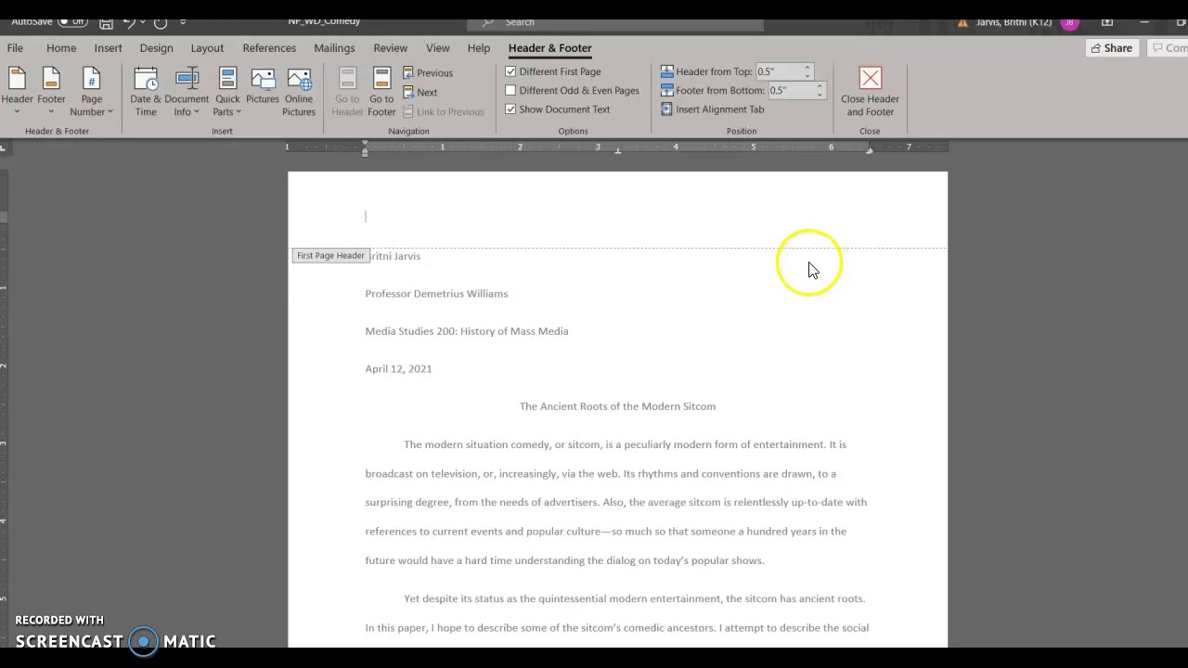Click the line 'Media Studies 200: History of Mass Media'
The width and height of the screenshot is (1188, 668).
[467, 331]
